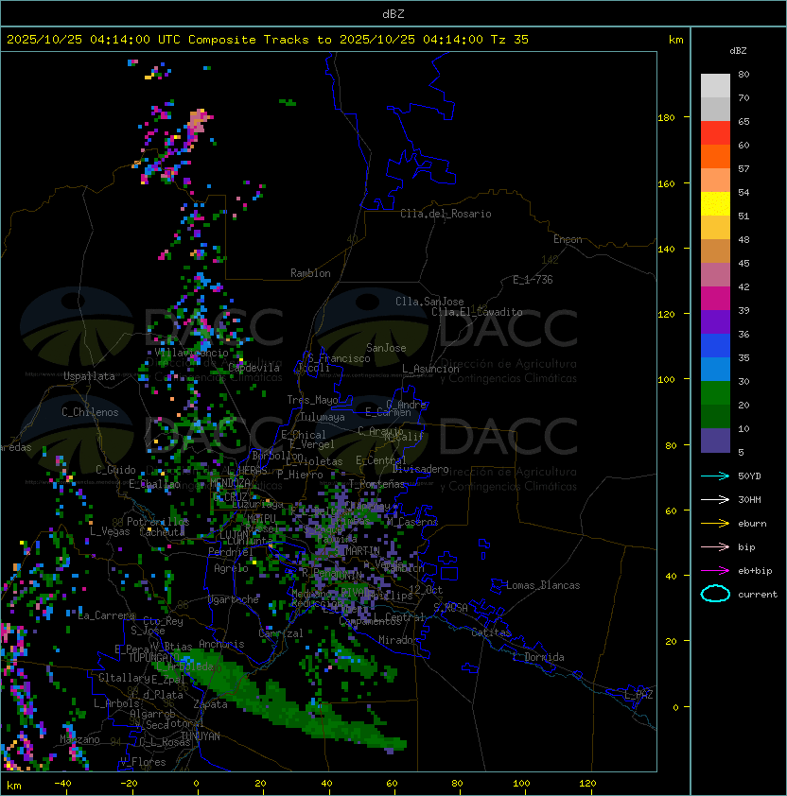Click the 'C_Guido' map label
This screenshot has width=787, height=796.
[x=115, y=470]
